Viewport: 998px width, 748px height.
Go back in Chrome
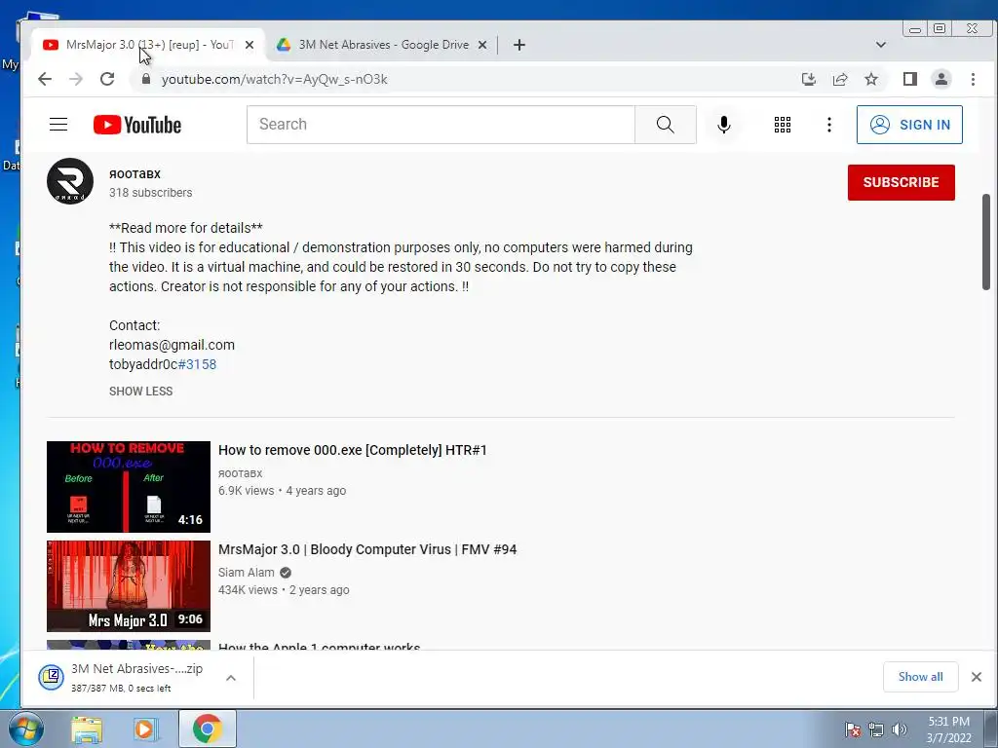pyautogui.click(x=45, y=79)
